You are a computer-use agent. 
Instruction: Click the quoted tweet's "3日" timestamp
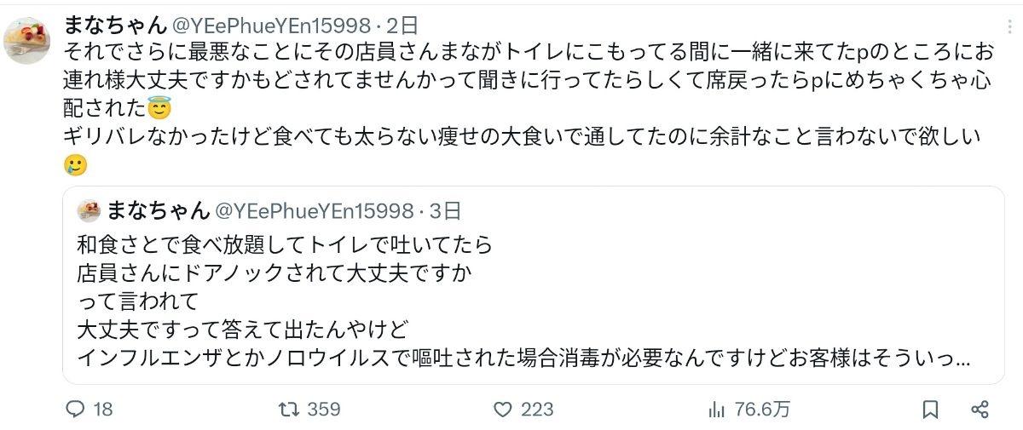click(444, 209)
